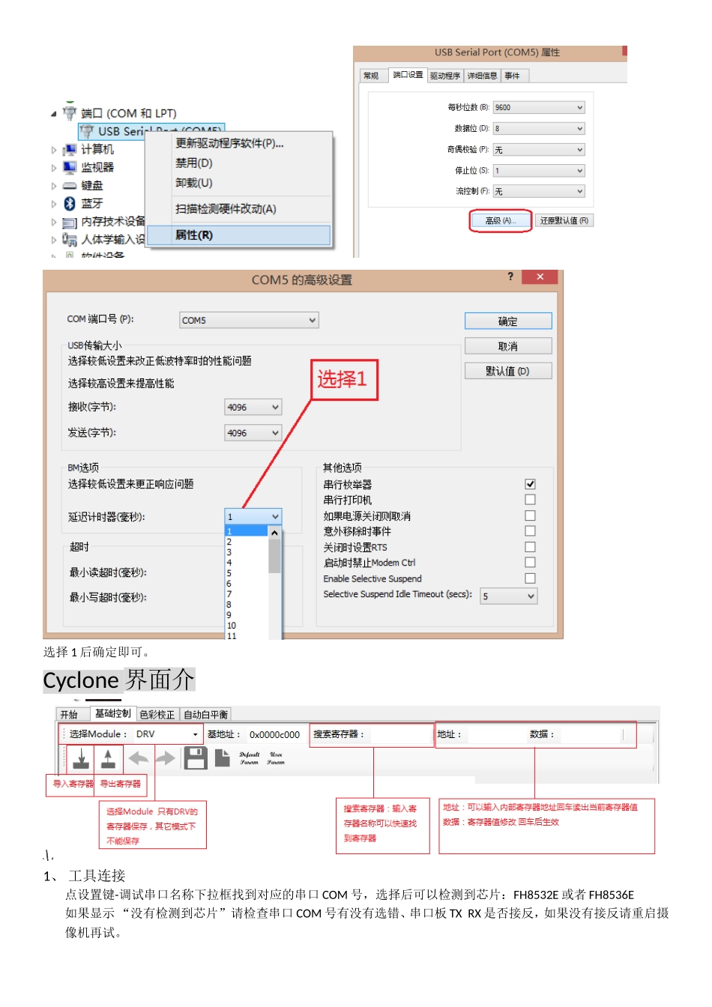Click the help question mark in COM5 dialog
Viewport: 712px width, 1007px height.
coord(510,276)
